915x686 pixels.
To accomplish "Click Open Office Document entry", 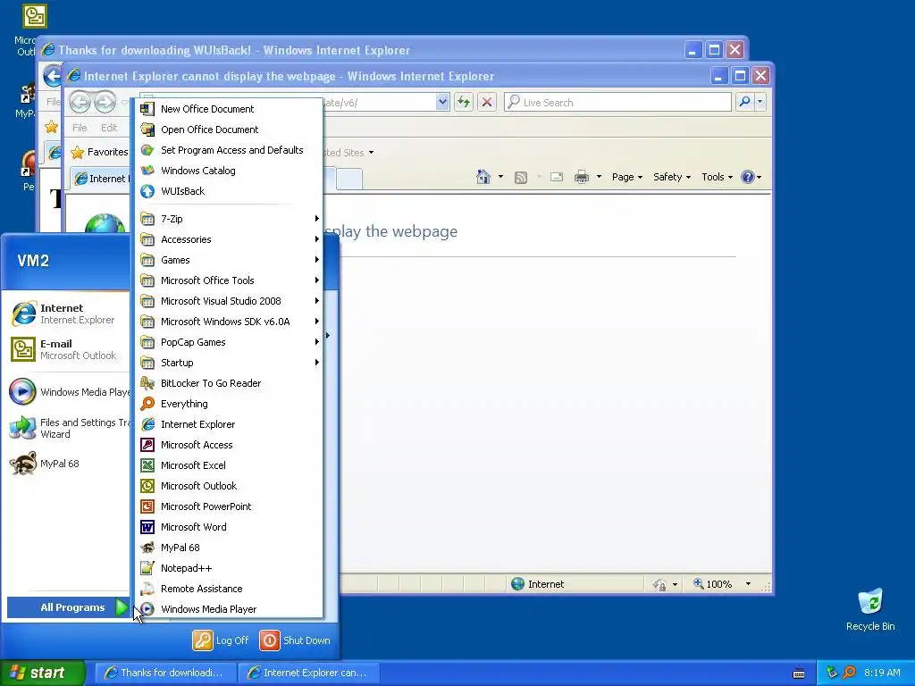I will [228, 130].
